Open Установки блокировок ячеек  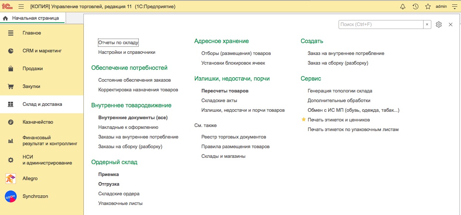tap(233, 63)
